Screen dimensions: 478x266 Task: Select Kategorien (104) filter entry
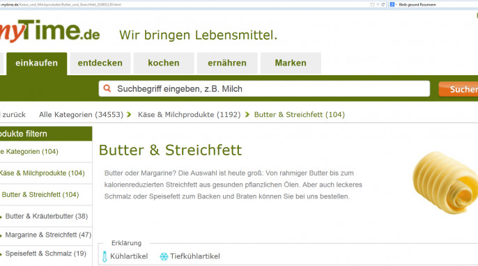tap(29, 151)
